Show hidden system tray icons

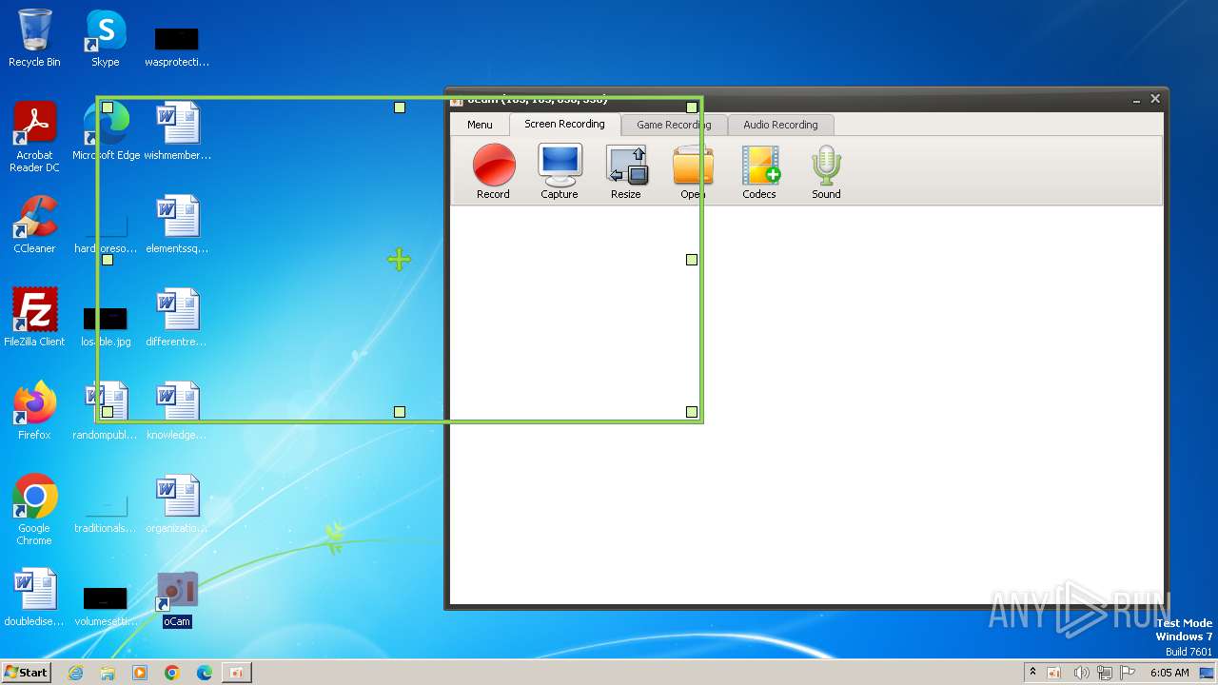pos(1032,672)
